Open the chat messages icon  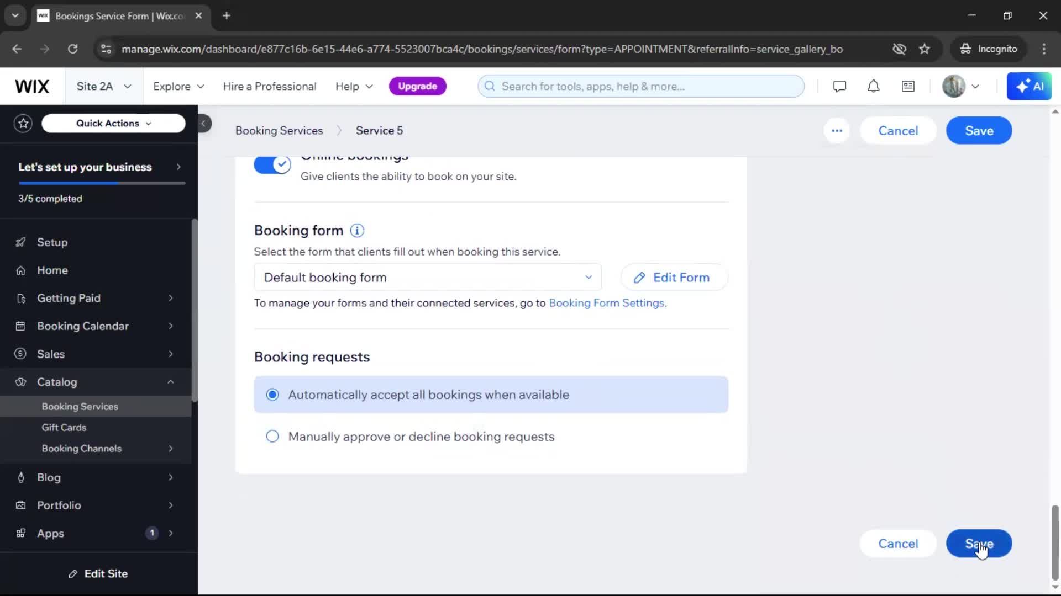coord(839,86)
